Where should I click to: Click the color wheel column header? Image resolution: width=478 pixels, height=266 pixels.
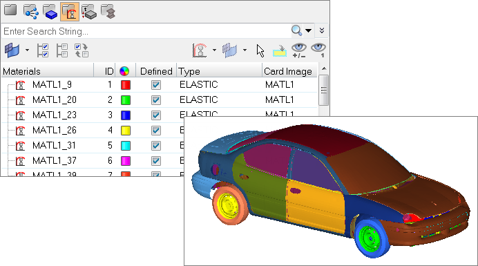(124, 71)
